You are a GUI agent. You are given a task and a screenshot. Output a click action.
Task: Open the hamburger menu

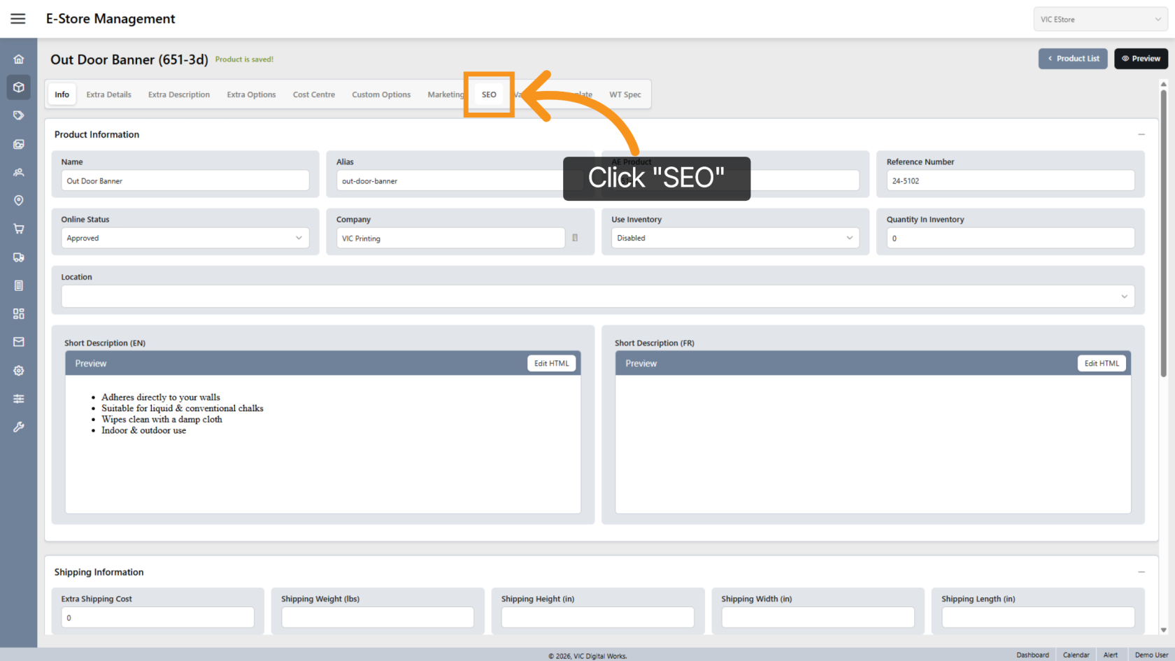[x=18, y=19]
